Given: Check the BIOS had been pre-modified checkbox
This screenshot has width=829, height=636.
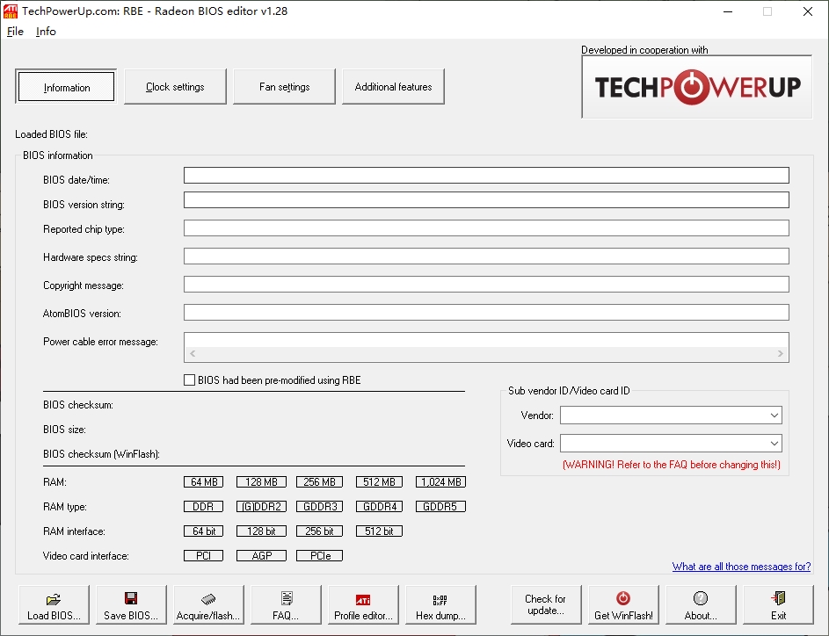Looking at the screenshot, I should tap(189, 379).
